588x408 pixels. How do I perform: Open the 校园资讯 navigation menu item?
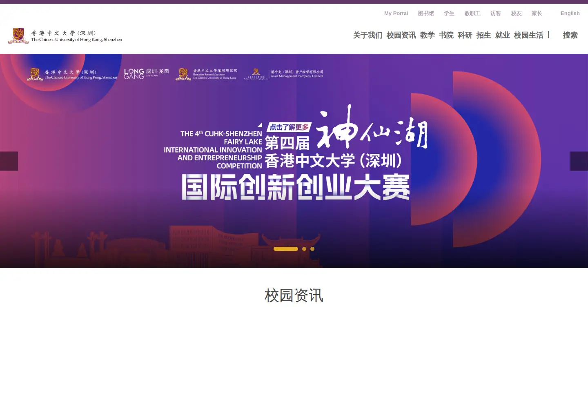point(401,35)
